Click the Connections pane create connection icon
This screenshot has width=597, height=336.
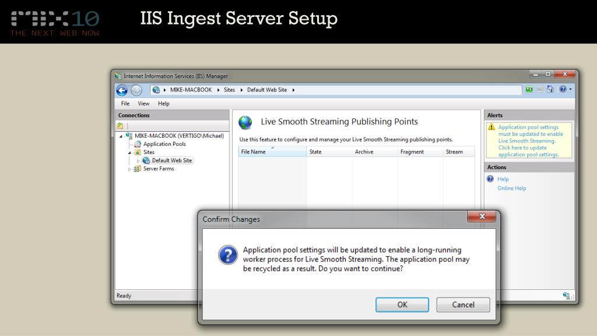(120, 126)
